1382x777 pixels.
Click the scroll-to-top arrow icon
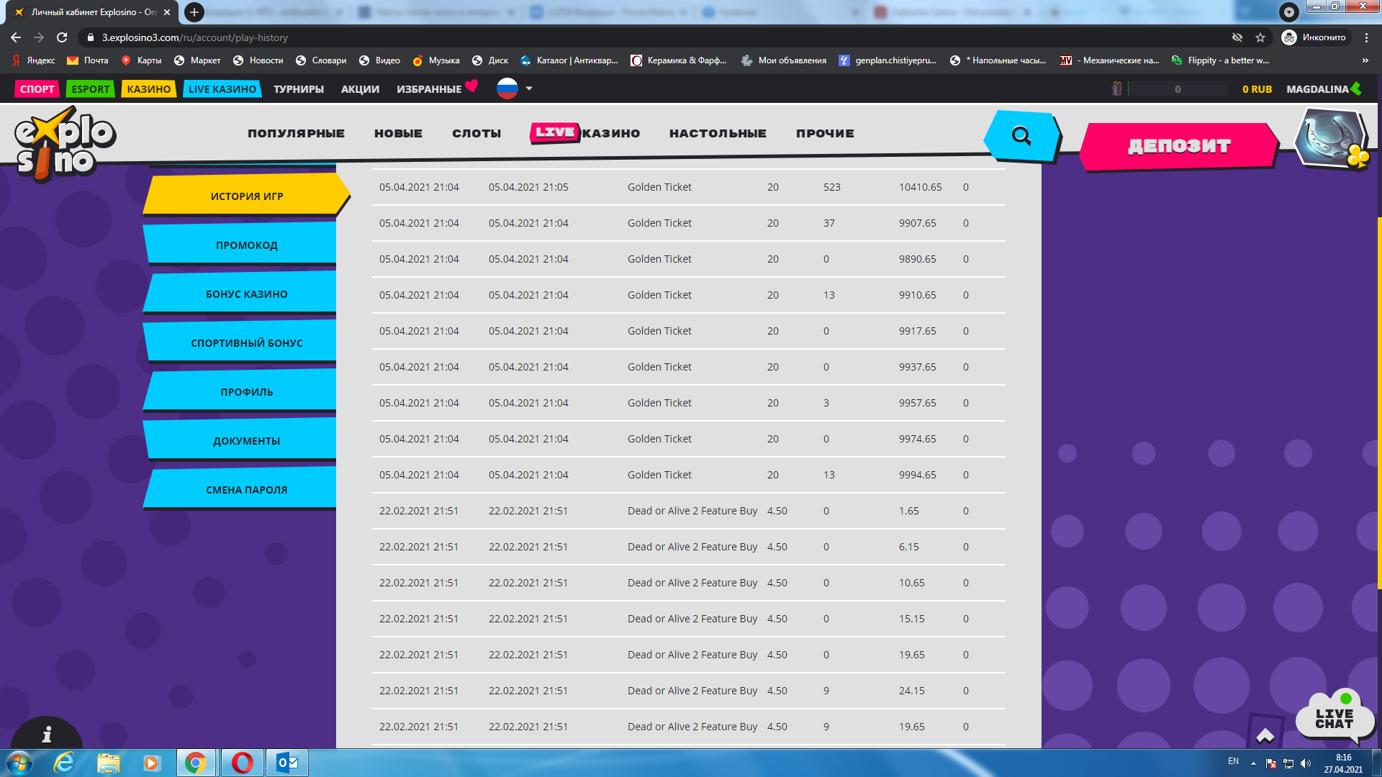tap(1265, 735)
